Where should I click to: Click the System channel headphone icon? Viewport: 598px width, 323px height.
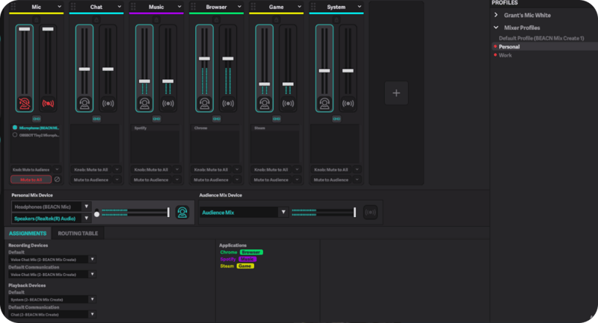(x=324, y=103)
